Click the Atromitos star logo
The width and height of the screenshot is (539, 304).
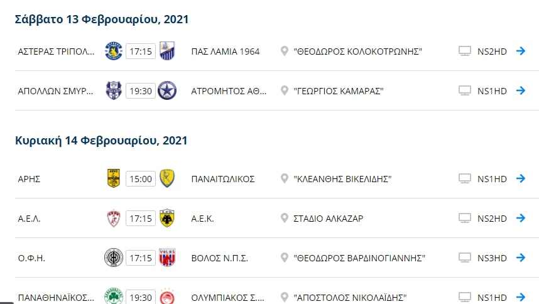click(x=167, y=90)
